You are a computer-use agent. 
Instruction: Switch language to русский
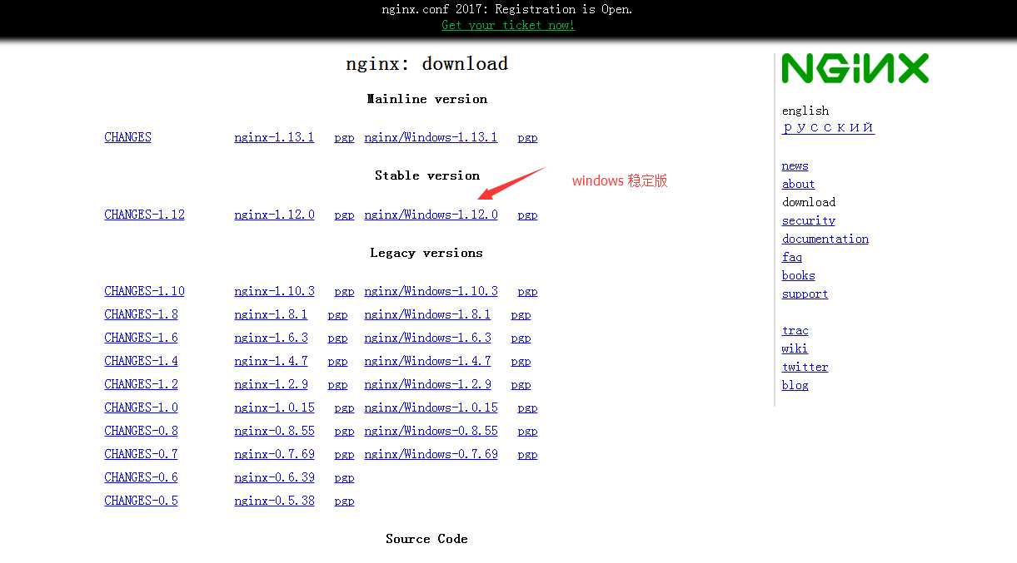(828, 127)
